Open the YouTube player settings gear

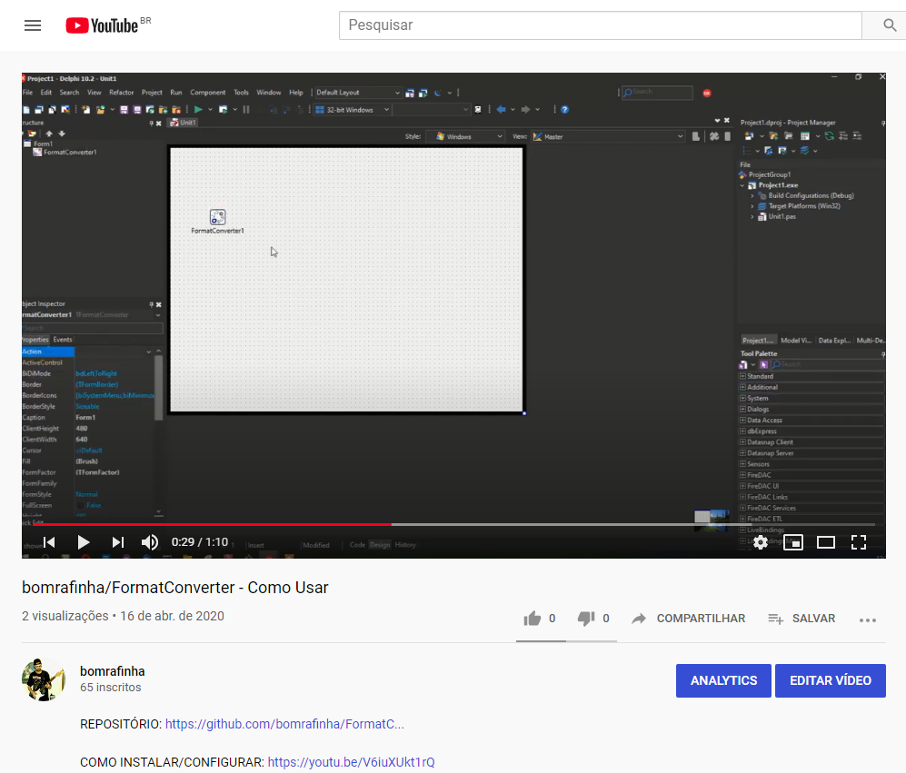(x=760, y=541)
